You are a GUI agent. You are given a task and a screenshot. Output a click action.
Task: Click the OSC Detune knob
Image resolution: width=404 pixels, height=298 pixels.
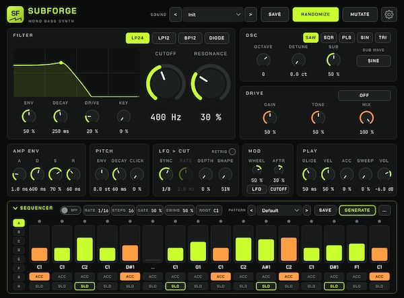pyautogui.click(x=298, y=60)
